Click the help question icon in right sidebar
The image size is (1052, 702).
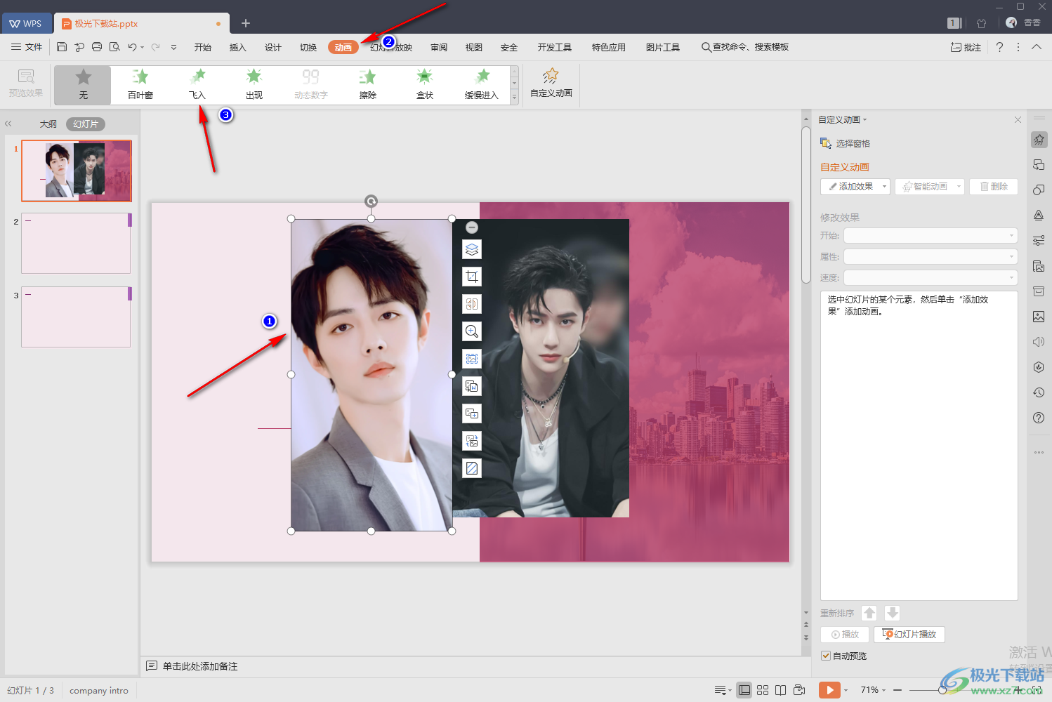point(1039,418)
